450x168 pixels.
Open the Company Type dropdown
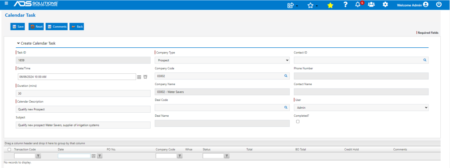click(x=222, y=60)
